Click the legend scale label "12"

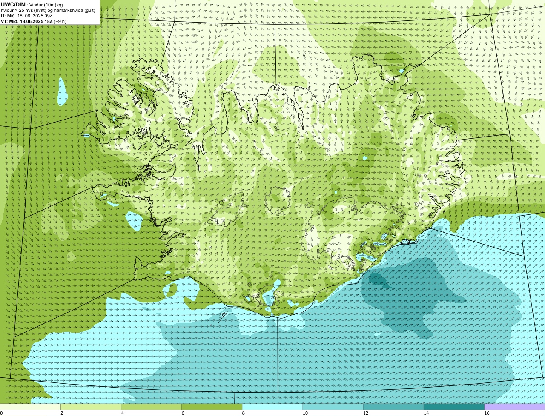point(366,413)
